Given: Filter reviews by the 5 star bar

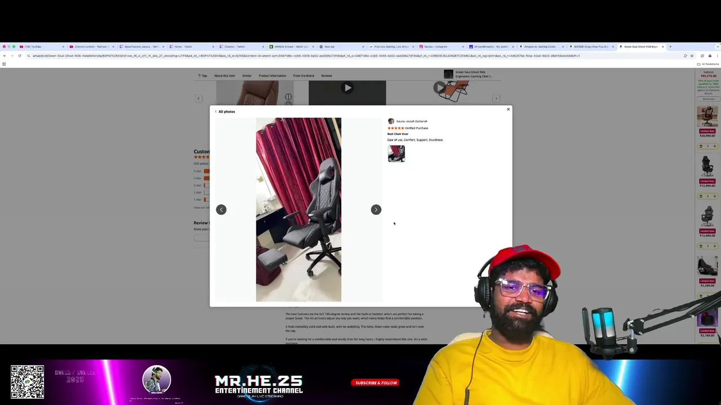Looking at the screenshot, I should [x=202, y=171].
